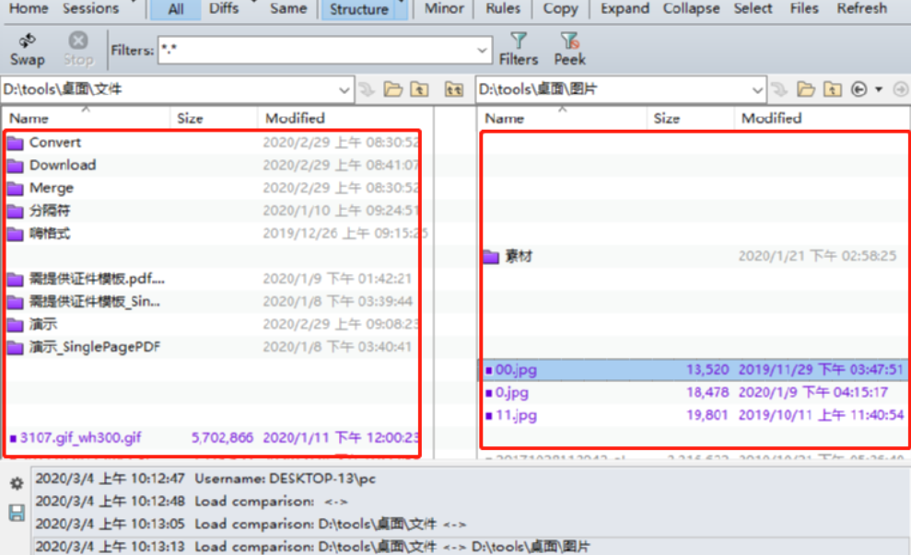Click the left path field D:\tools\桌面\文件

click(x=169, y=90)
